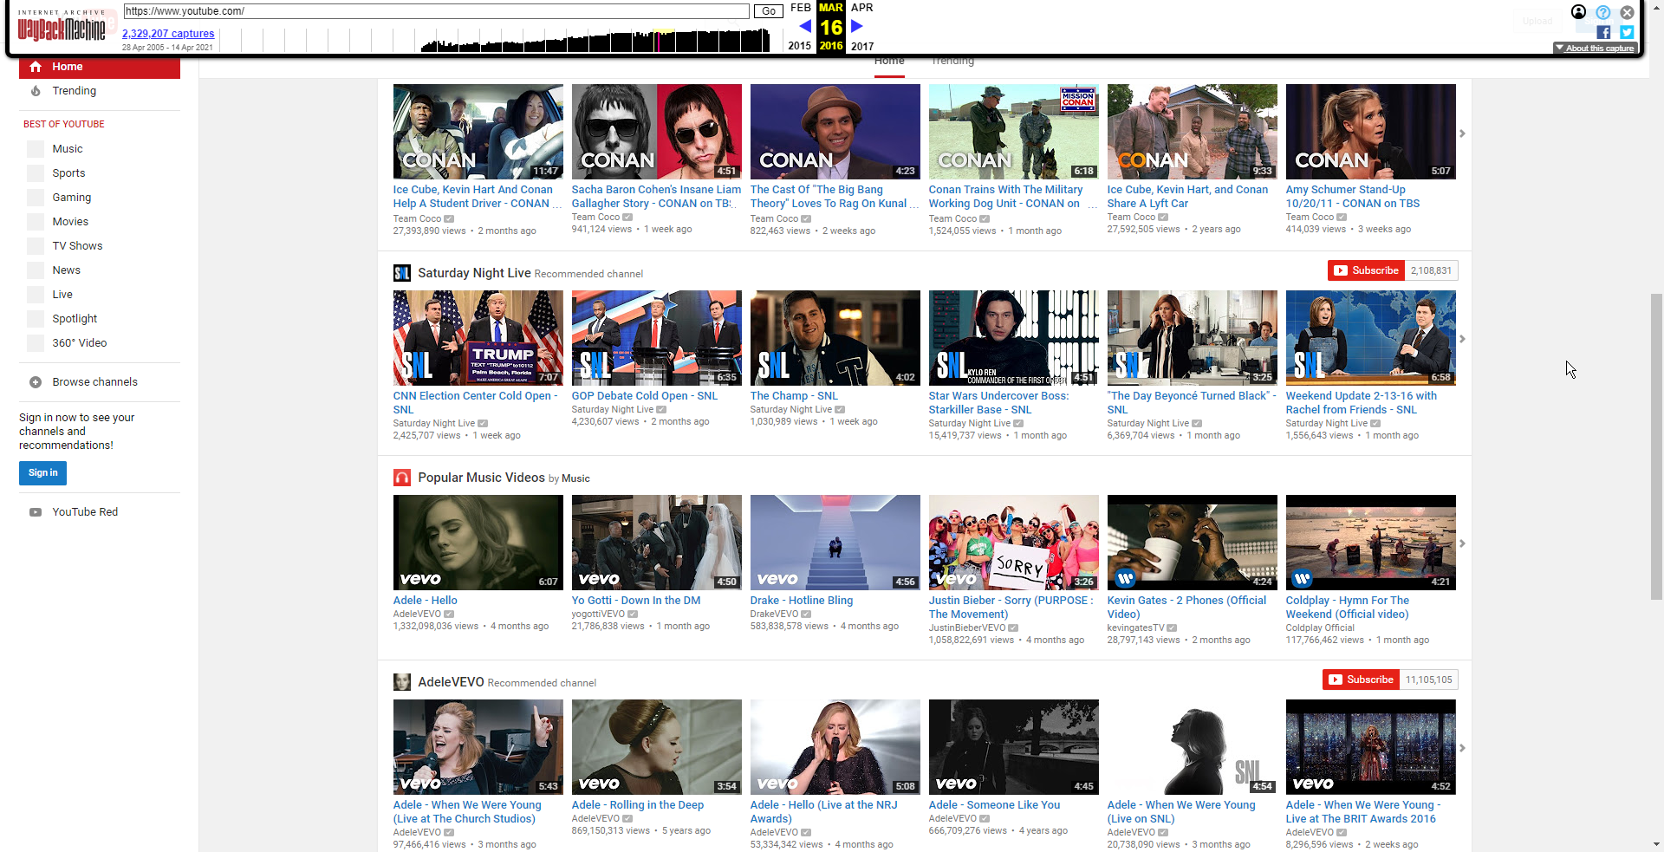Click the Spotlight category icon
The width and height of the screenshot is (1664, 852).
click(x=36, y=319)
